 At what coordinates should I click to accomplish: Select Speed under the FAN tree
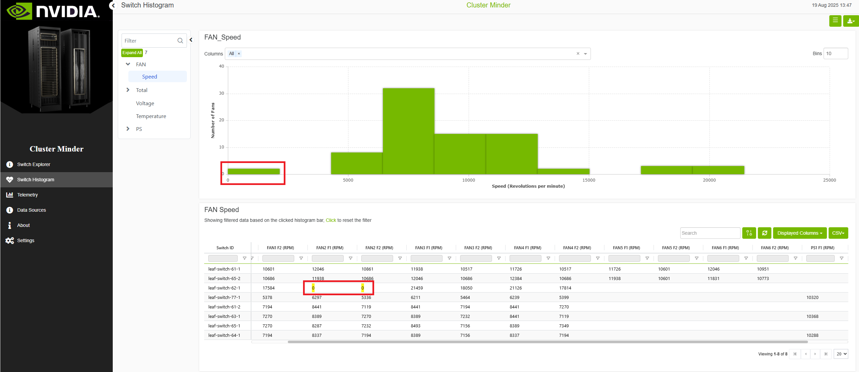pos(157,76)
